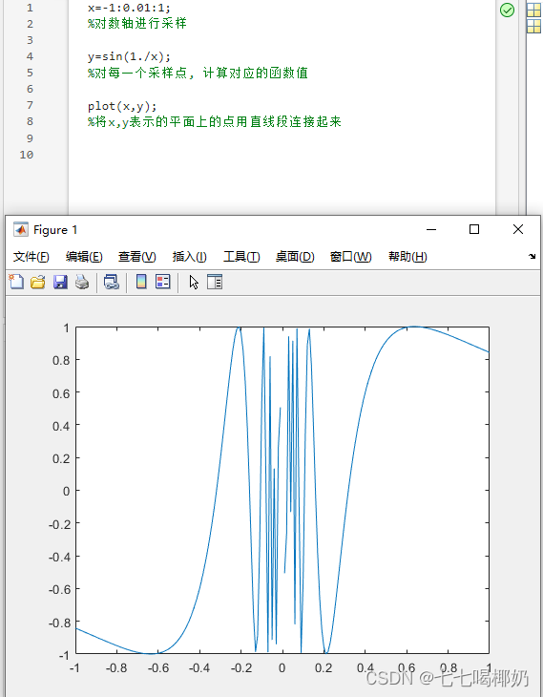This screenshot has height=697, width=543.
Task: Click the plotted sine curve peak near x=0.6
Action: point(413,327)
